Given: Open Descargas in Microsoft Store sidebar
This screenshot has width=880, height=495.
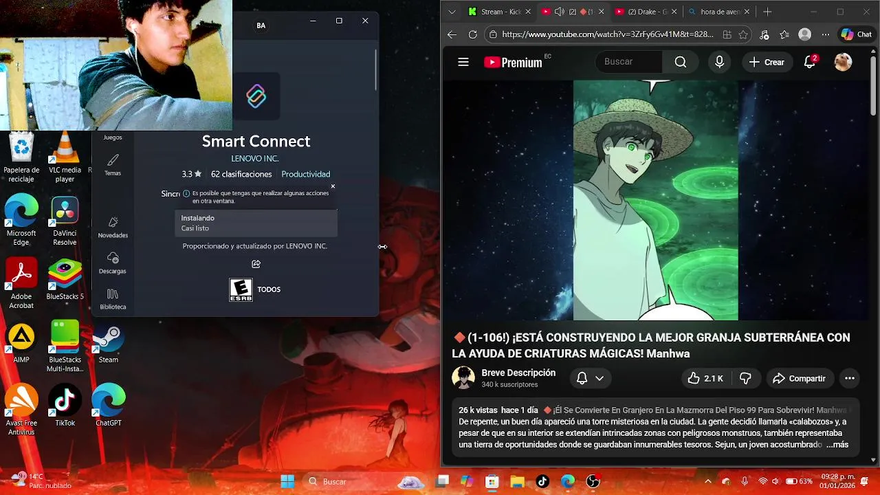Looking at the screenshot, I should [x=113, y=263].
